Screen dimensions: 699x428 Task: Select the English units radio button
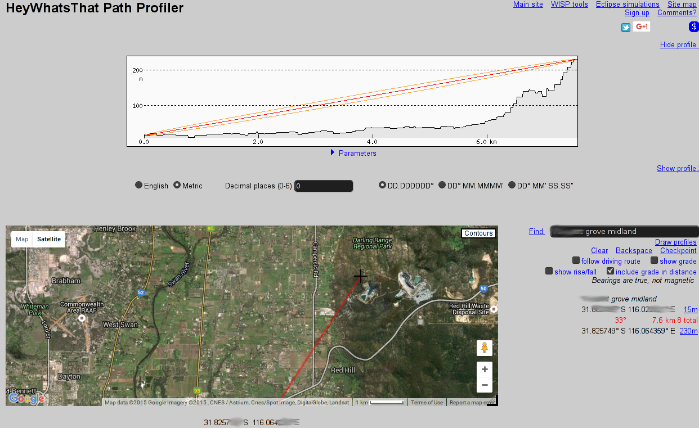(x=139, y=185)
